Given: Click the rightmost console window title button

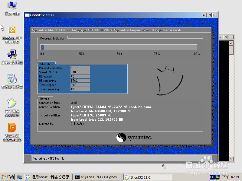Looking at the screenshot, I should [x=231, y=37].
